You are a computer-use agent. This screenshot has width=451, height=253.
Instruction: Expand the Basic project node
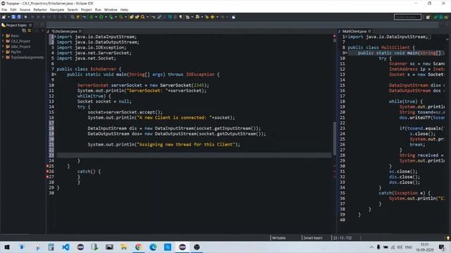[3, 36]
